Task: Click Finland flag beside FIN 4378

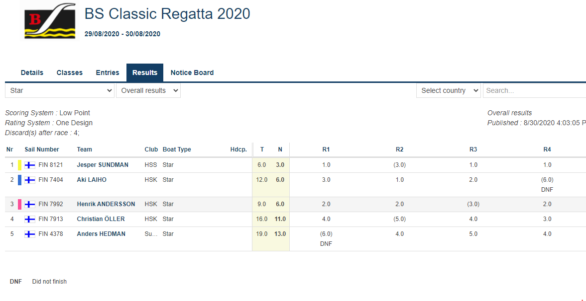Action: [30, 234]
